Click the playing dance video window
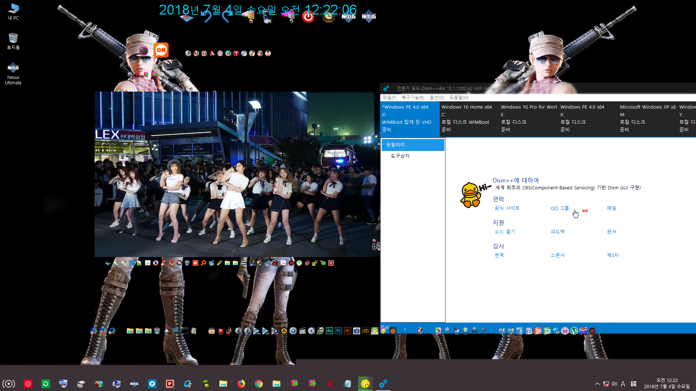 point(237,174)
